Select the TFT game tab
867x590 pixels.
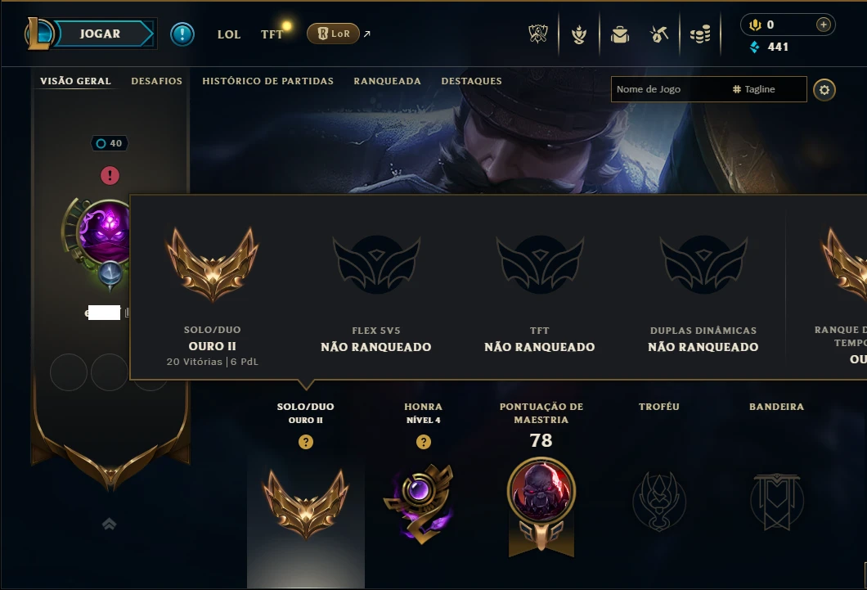pyautogui.click(x=272, y=34)
